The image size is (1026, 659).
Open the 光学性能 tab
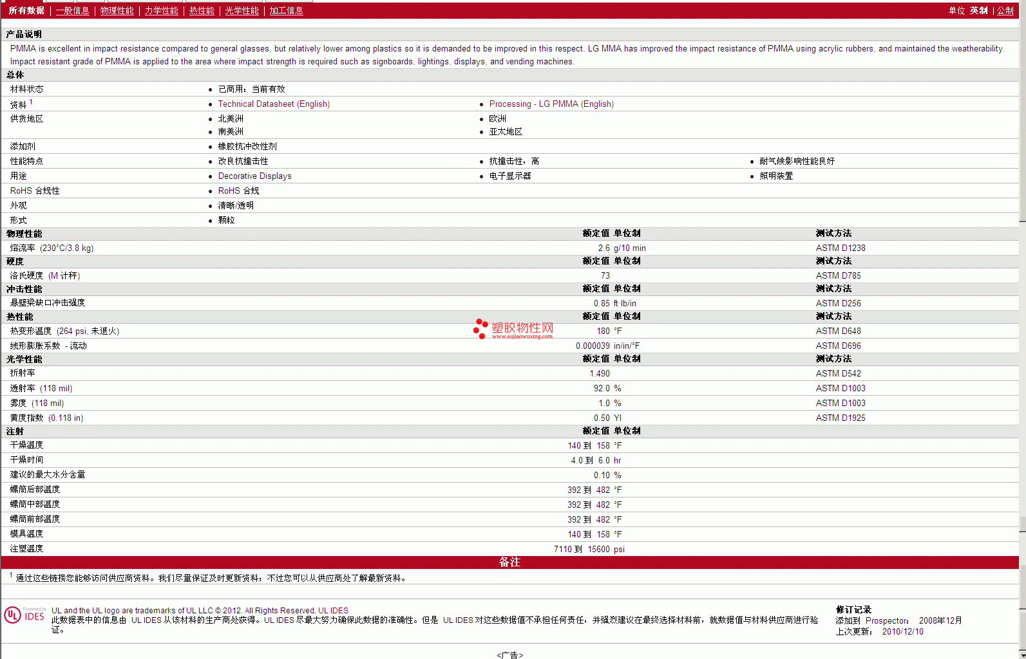click(x=242, y=10)
